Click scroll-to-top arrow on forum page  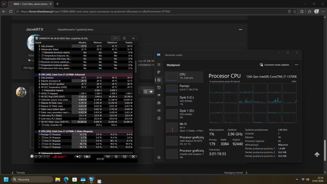pyautogui.click(x=317, y=154)
